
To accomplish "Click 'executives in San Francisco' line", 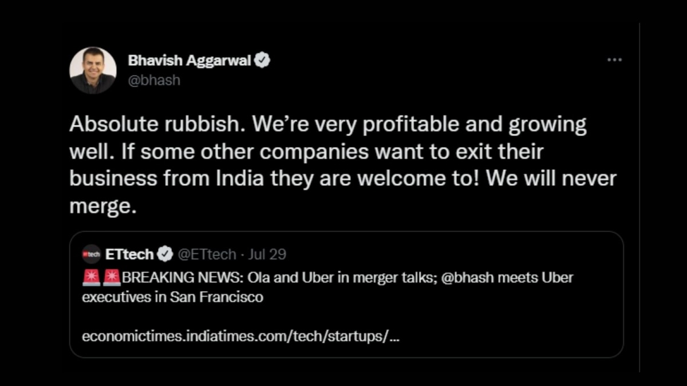I will pyautogui.click(x=173, y=297).
